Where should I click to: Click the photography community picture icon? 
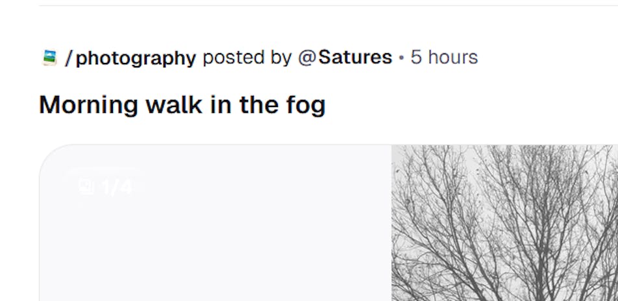(49, 58)
